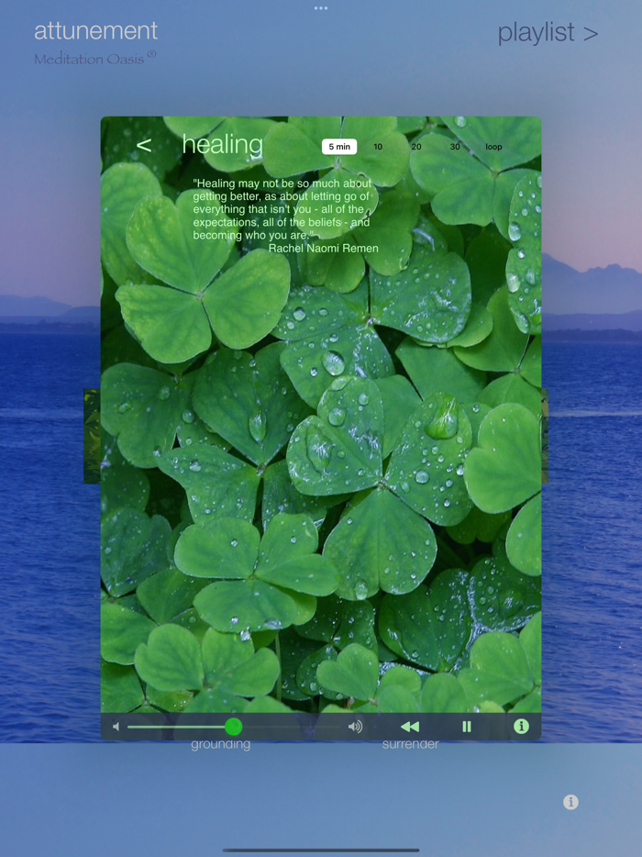This screenshot has width=642, height=857.
Task: Choose the 30 minute duration
Action: (x=455, y=147)
